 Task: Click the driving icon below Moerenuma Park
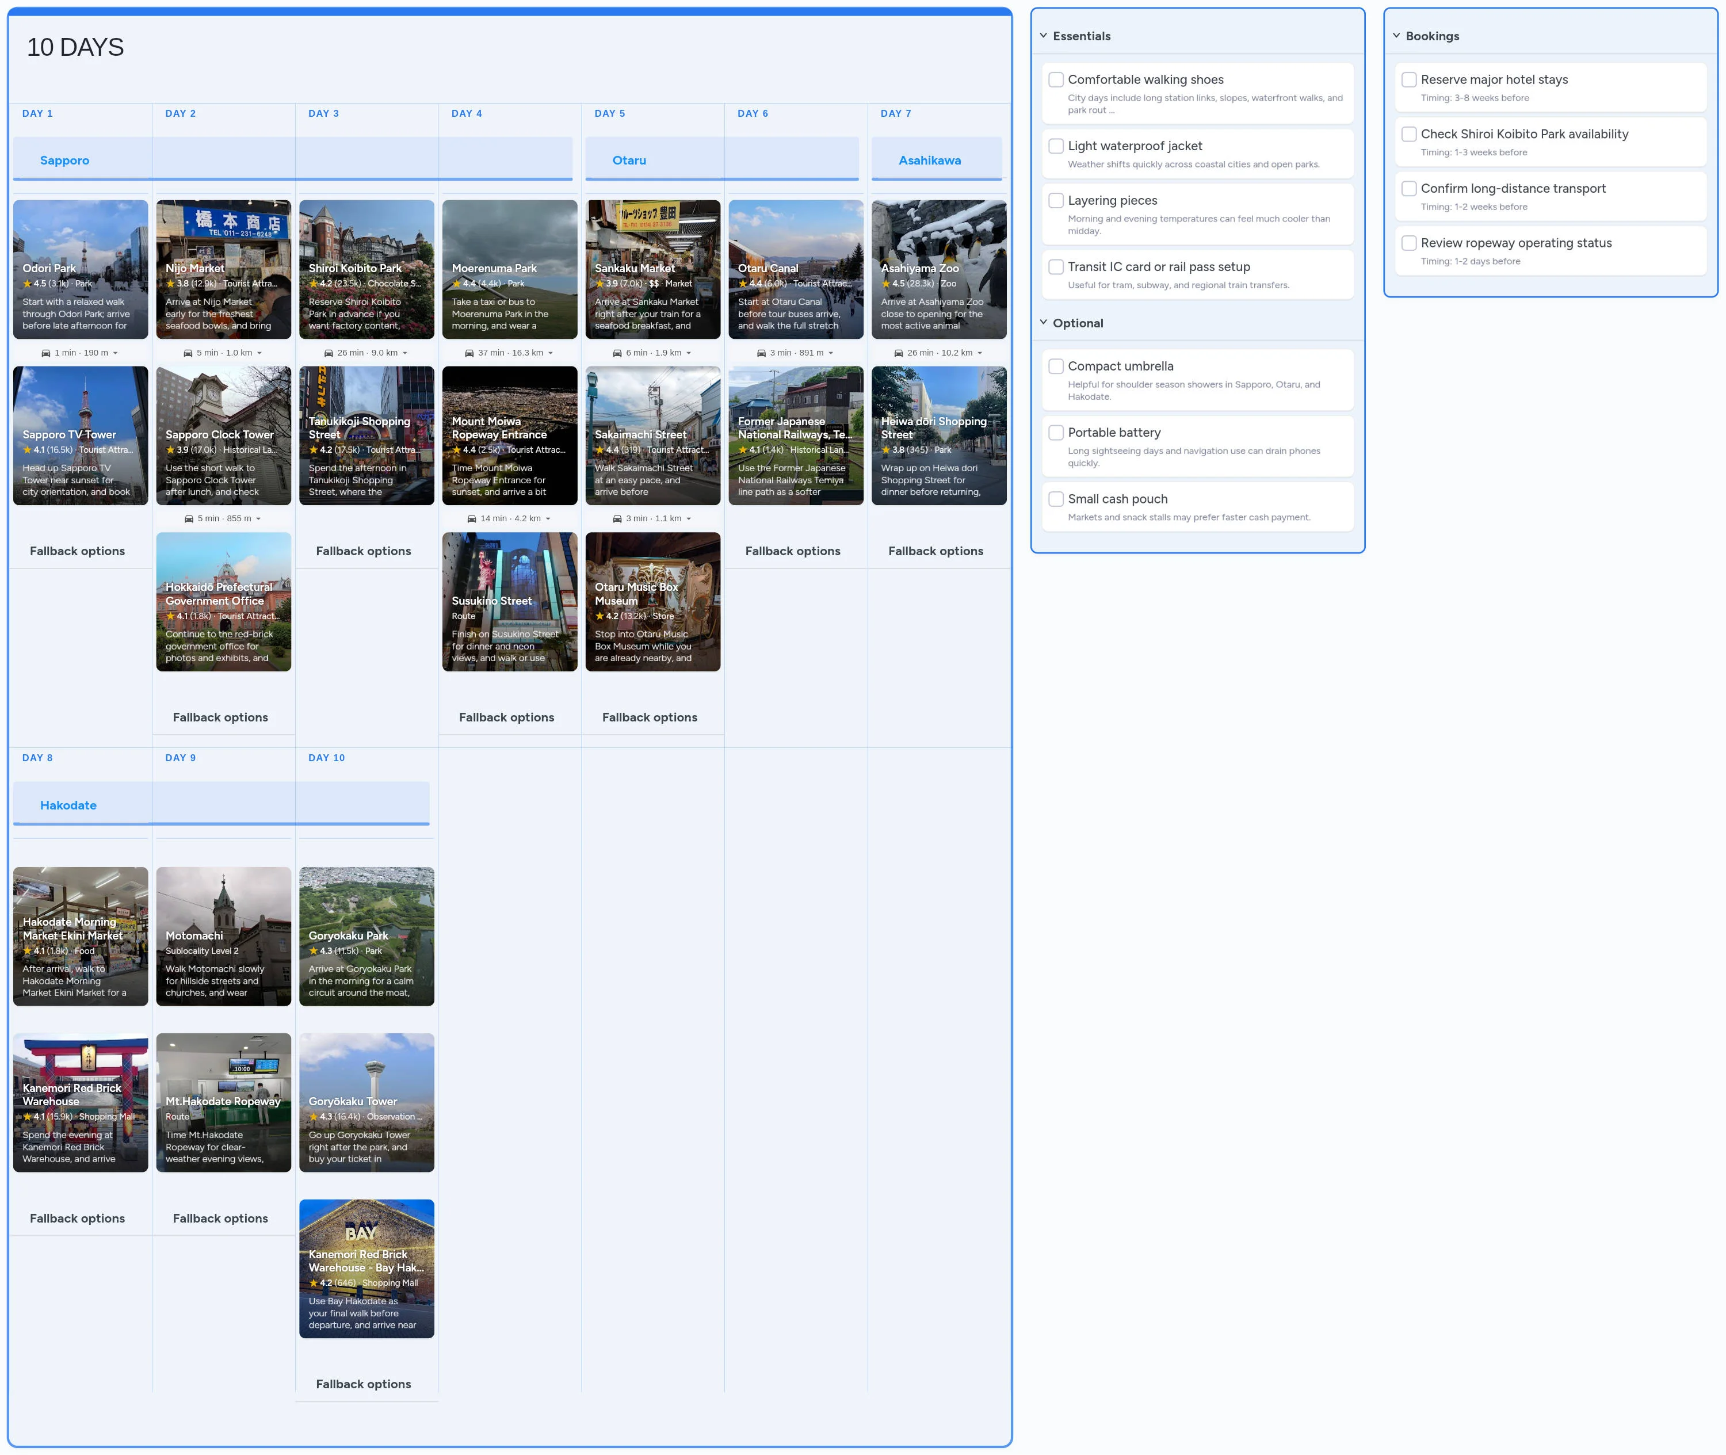point(471,352)
